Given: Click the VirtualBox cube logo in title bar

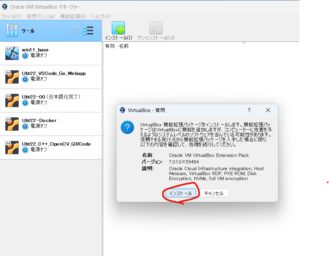Looking at the screenshot, I should coord(5,7).
